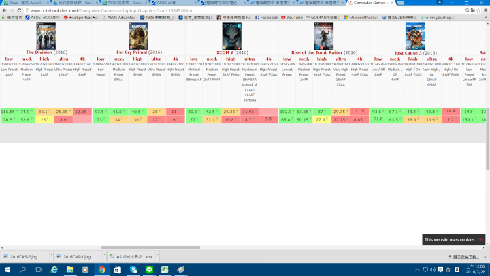Open The Division game link
This screenshot has width=490, height=276.
point(39,52)
